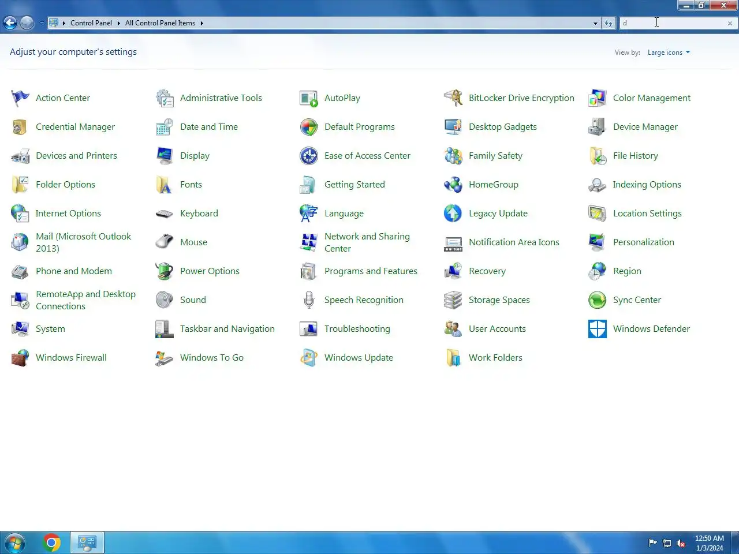The image size is (739, 554).
Task: Click the Folder Options icon
Action: [x=20, y=185]
